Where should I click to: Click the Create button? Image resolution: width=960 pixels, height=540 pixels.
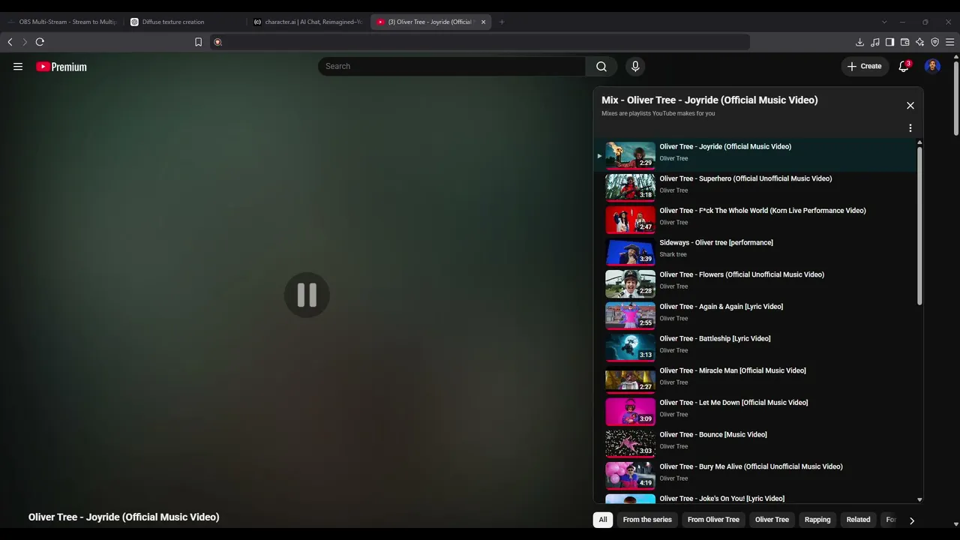pos(865,67)
